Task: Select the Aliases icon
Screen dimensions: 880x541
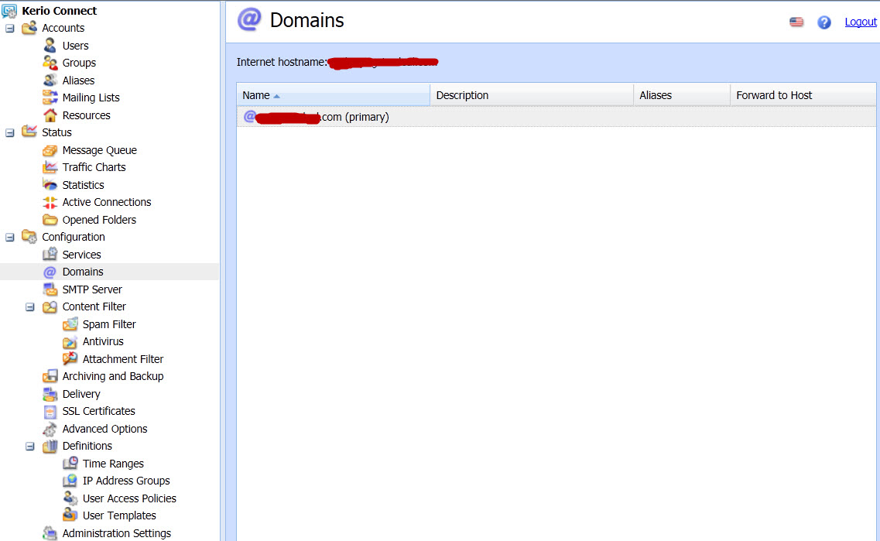Action: (50, 80)
